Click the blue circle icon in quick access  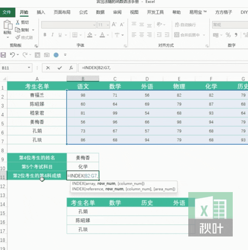[56, 55]
